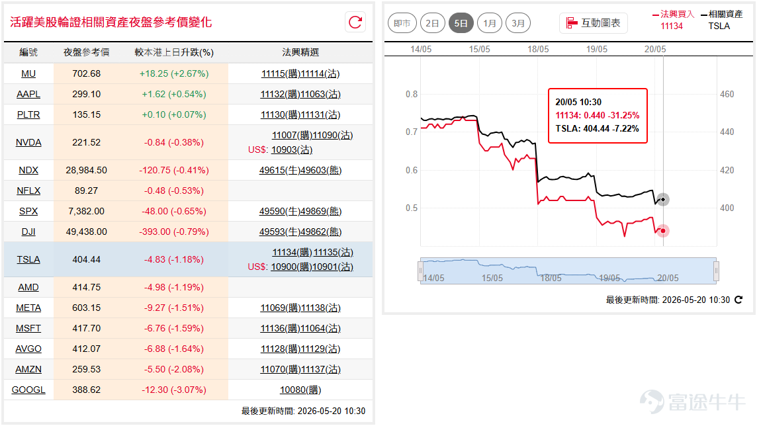Open the AMZN ticker link
This screenshot has width=759, height=426.
[28, 369]
